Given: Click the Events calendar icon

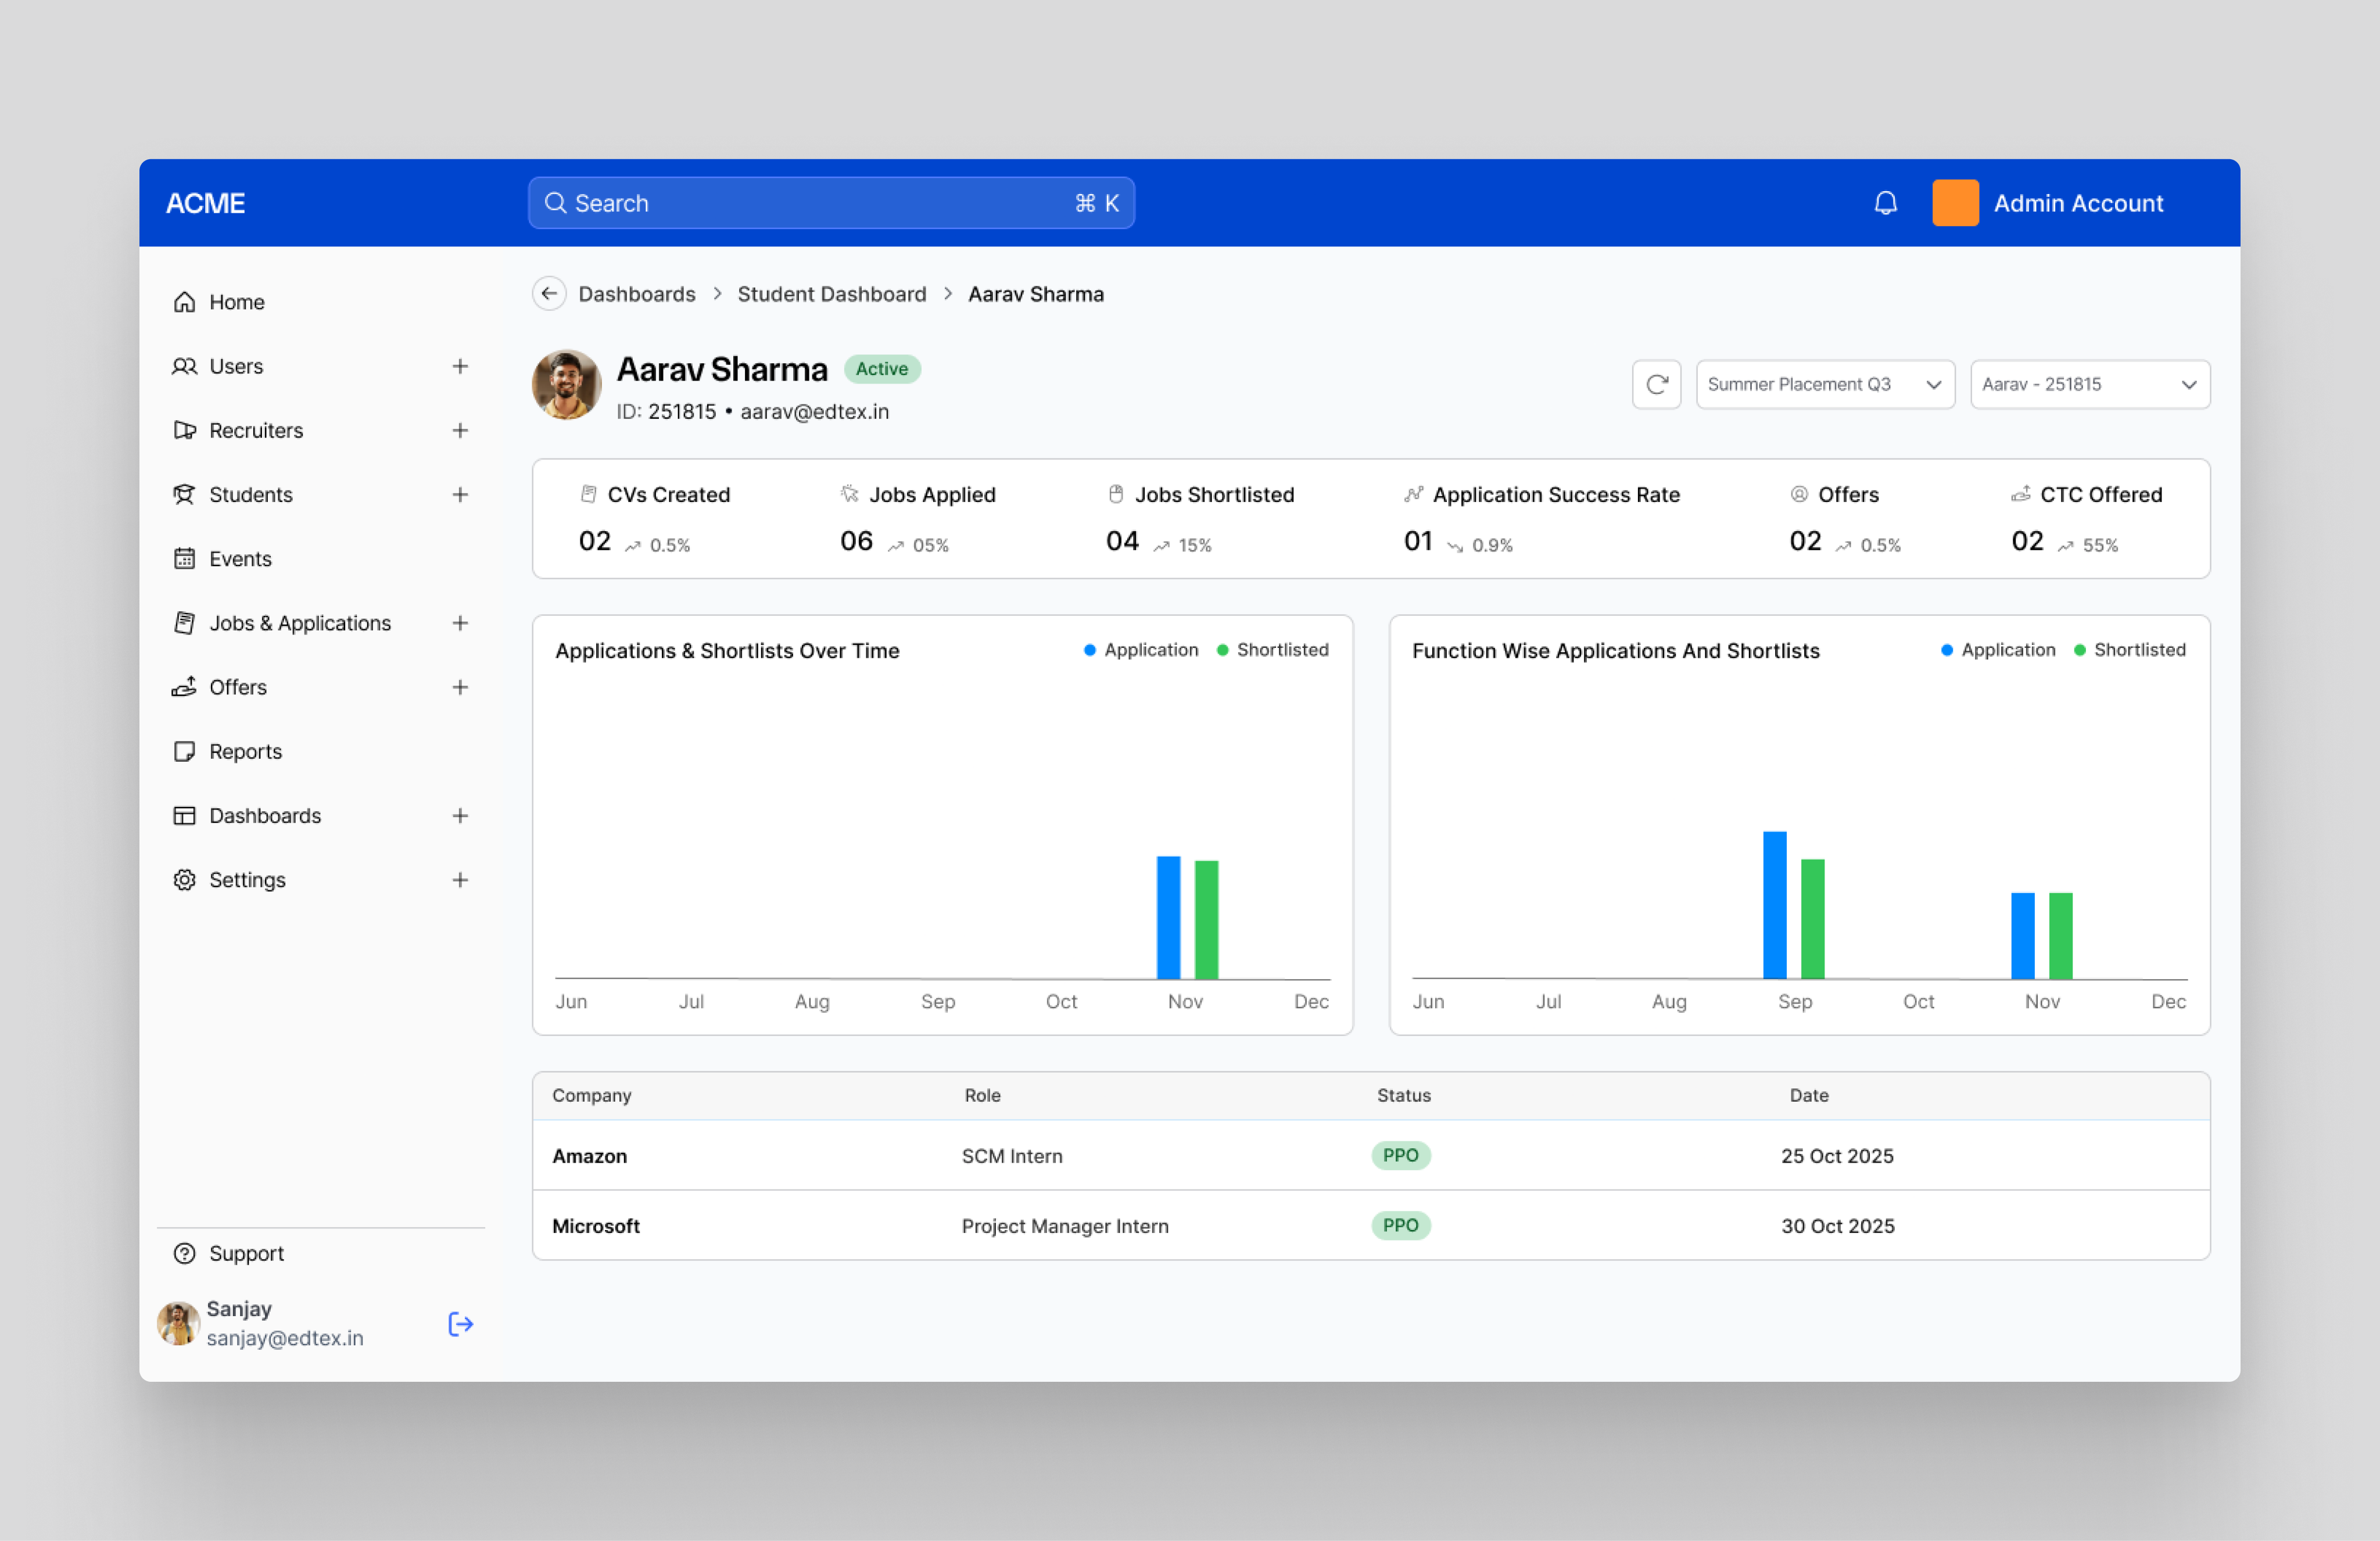Looking at the screenshot, I should pyautogui.click(x=185, y=558).
